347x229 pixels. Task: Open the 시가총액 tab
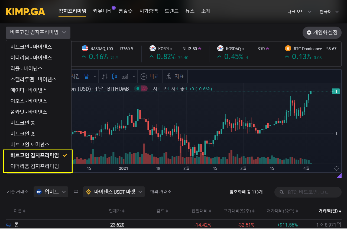148,11
